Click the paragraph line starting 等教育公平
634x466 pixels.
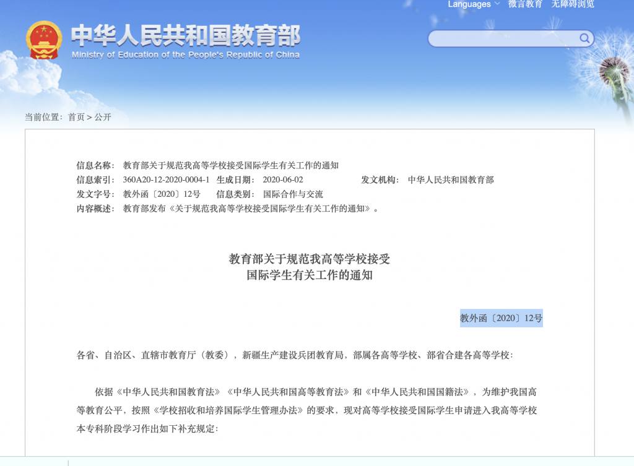tap(306, 411)
